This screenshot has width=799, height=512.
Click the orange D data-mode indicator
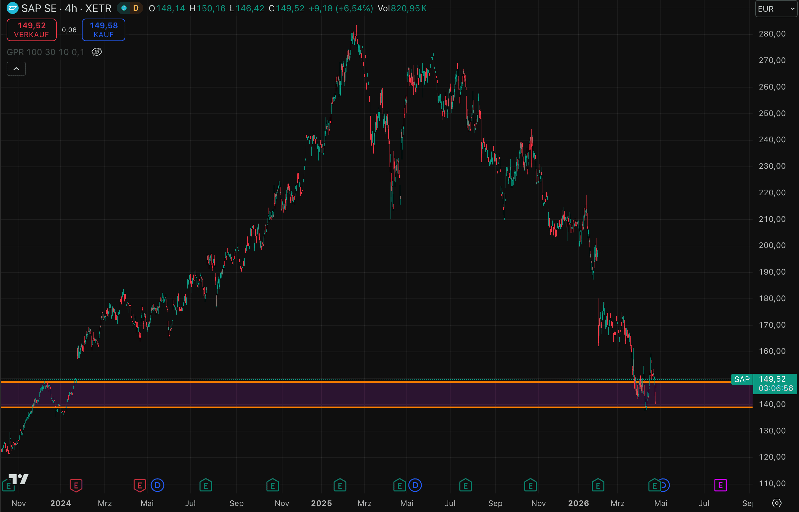[x=136, y=8]
